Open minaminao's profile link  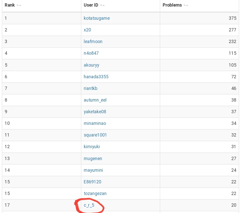95,123
